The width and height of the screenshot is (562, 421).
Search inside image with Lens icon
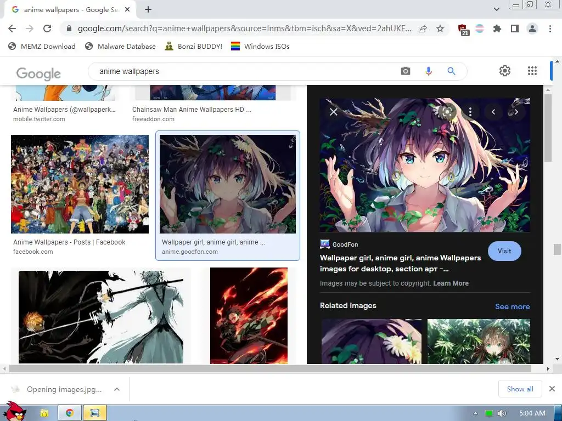(x=447, y=112)
